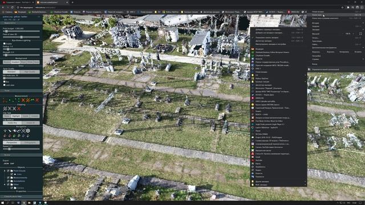Open a new browser tab with plus
The width and height of the screenshot is (365, 205).
(x=72, y=2)
